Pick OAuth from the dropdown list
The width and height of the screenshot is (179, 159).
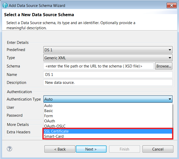[x=108, y=121]
